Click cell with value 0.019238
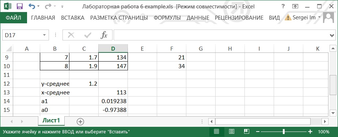Screen dimensions: 338x137 click(113, 101)
